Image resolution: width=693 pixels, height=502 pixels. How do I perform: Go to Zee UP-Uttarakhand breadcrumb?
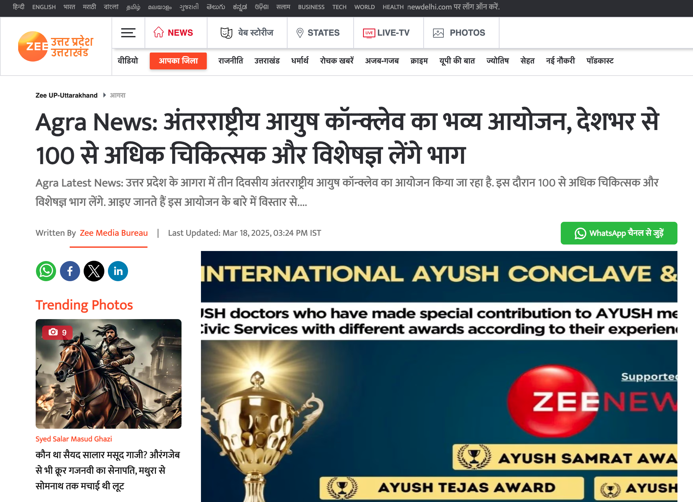(66, 95)
